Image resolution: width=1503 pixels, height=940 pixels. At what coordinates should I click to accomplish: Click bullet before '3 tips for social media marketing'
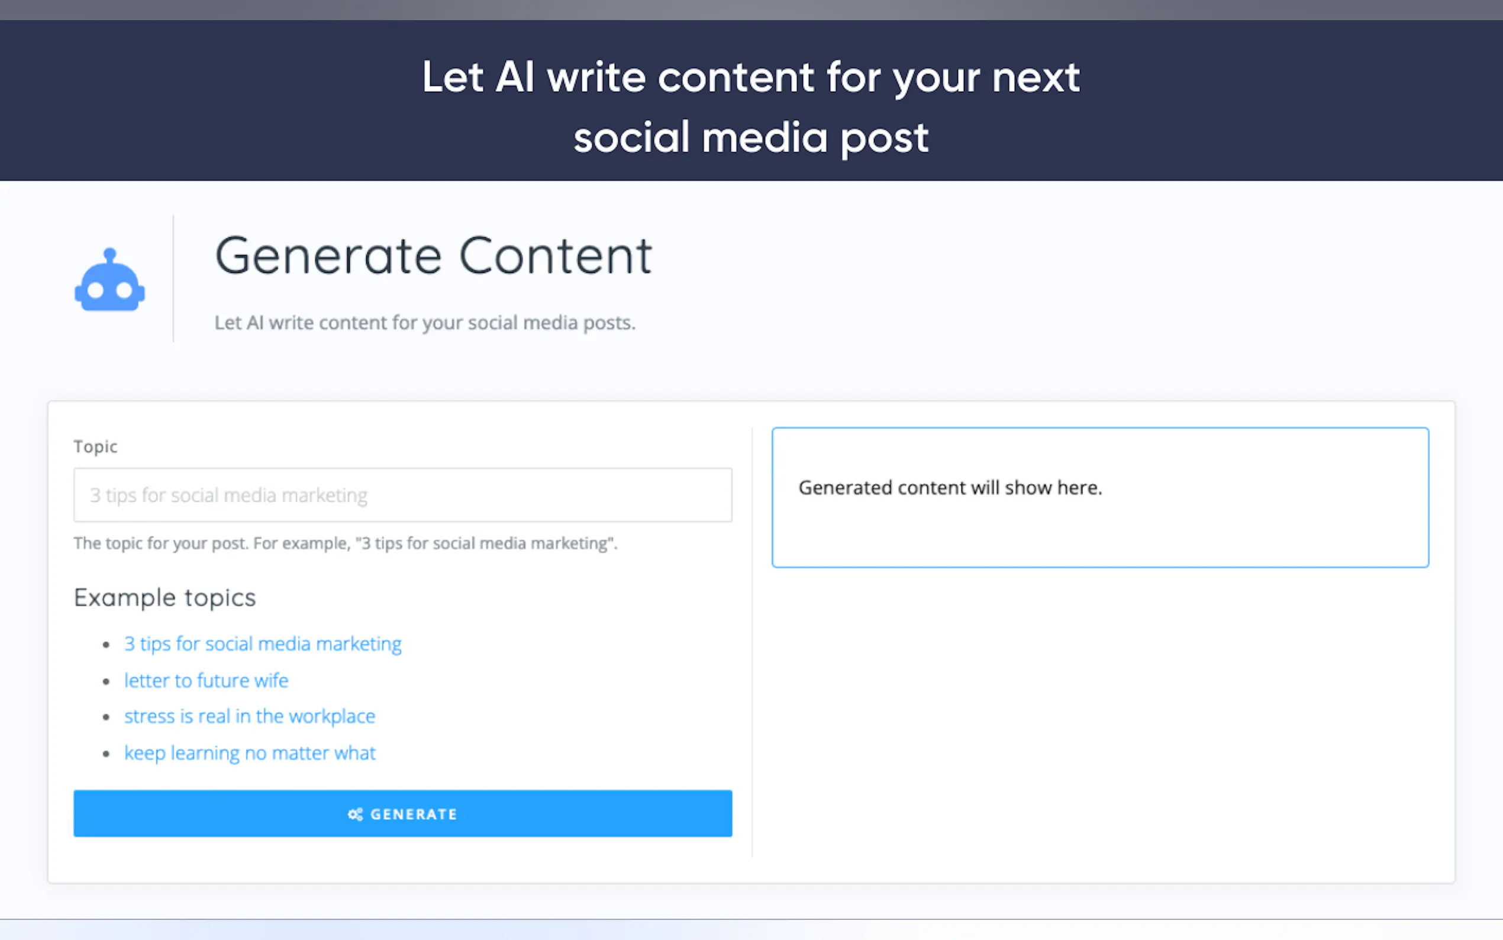tap(107, 645)
